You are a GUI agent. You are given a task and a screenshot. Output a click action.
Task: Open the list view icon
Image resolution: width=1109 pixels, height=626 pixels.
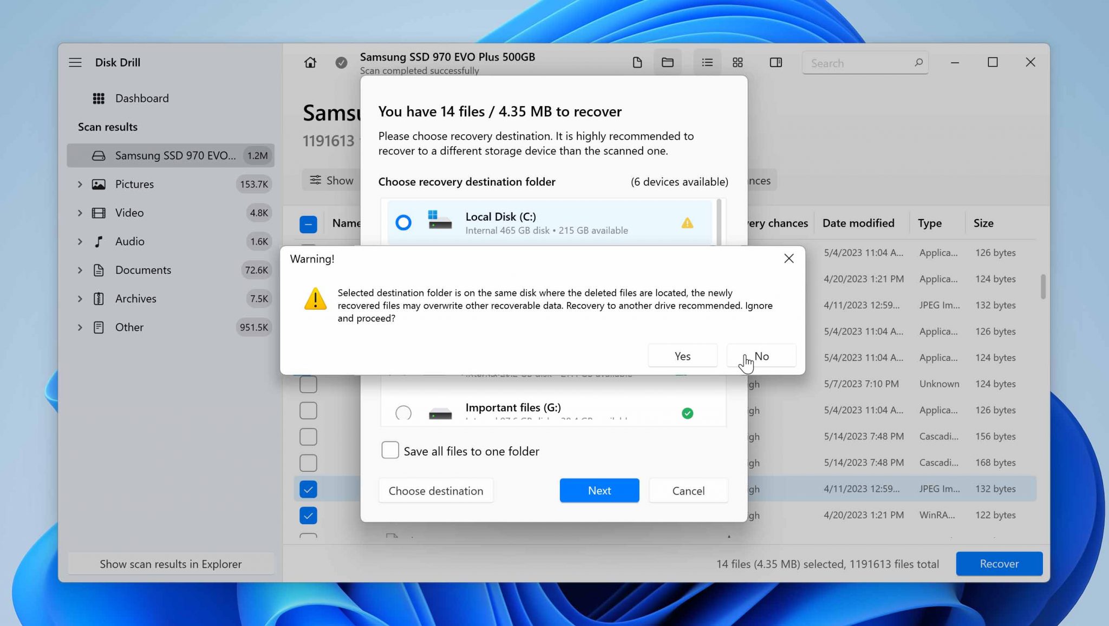tap(707, 62)
